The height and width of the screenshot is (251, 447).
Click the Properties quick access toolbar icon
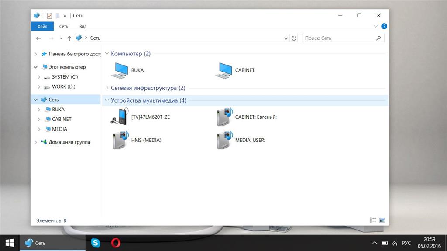[x=49, y=16]
